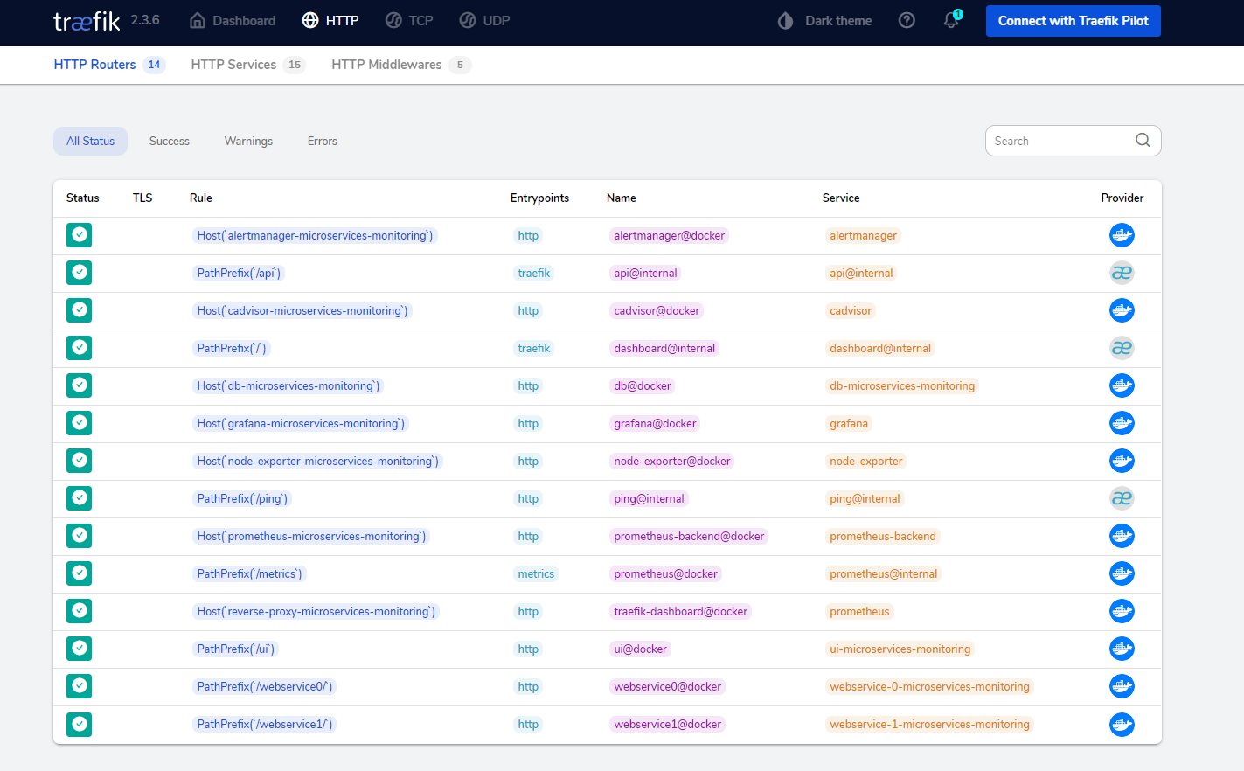Screen dimensions: 1244x771
Task: Click the status check icon for ping@internal
Action: pos(80,498)
